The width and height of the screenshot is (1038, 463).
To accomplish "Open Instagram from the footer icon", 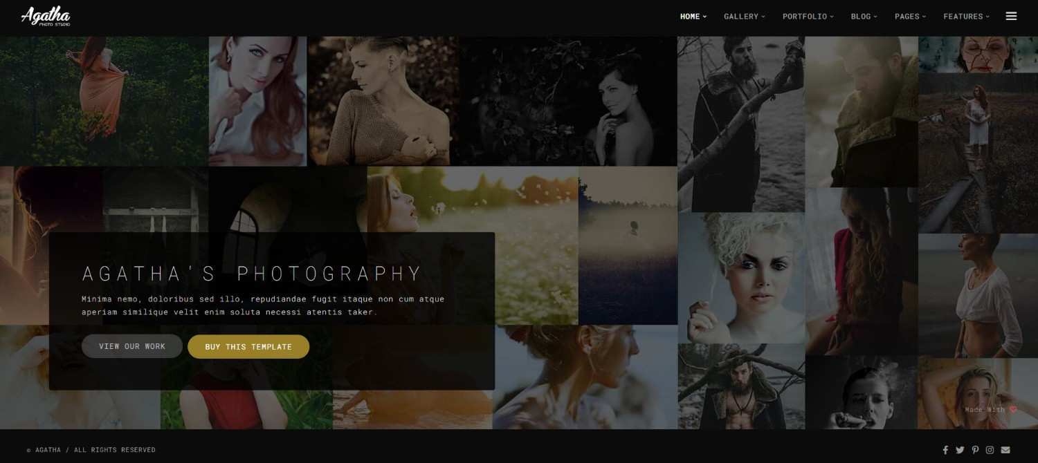I will 990,449.
